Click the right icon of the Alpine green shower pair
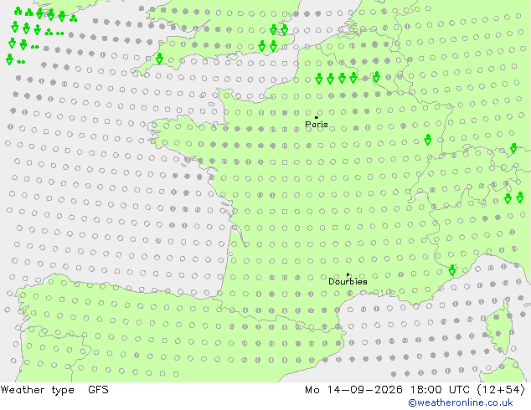This screenshot has height=410, width=531. [x=520, y=197]
